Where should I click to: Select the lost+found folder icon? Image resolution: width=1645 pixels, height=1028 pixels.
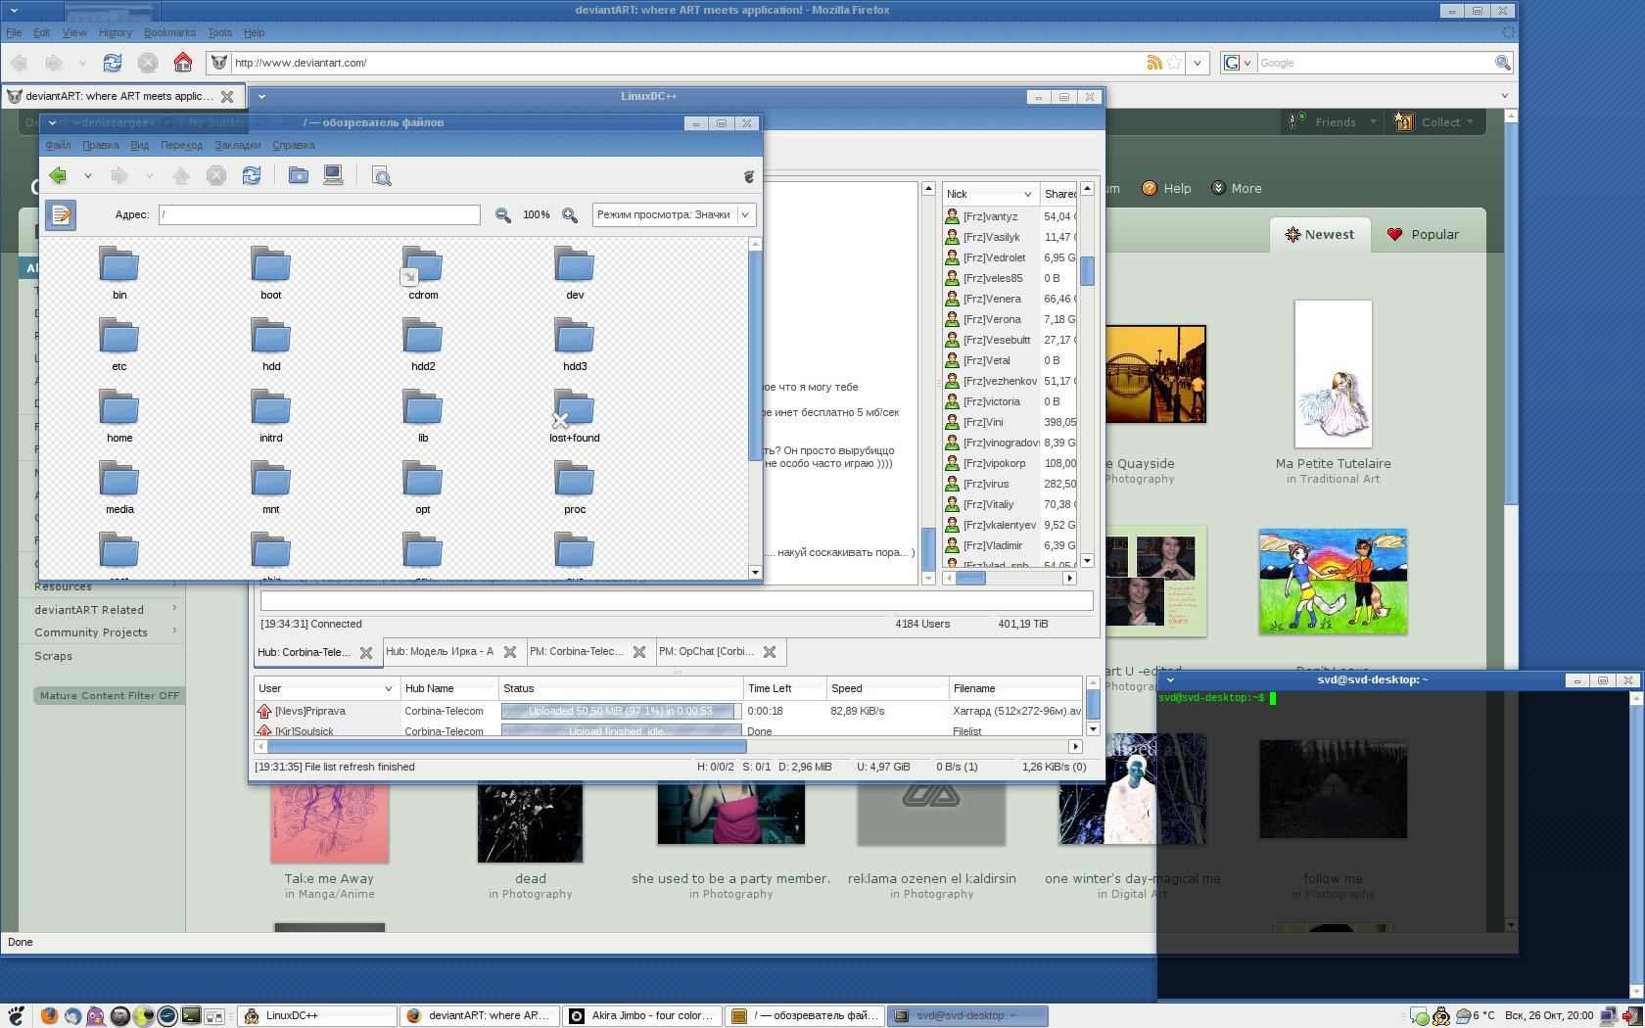pyautogui.click(x=575, y=408)
